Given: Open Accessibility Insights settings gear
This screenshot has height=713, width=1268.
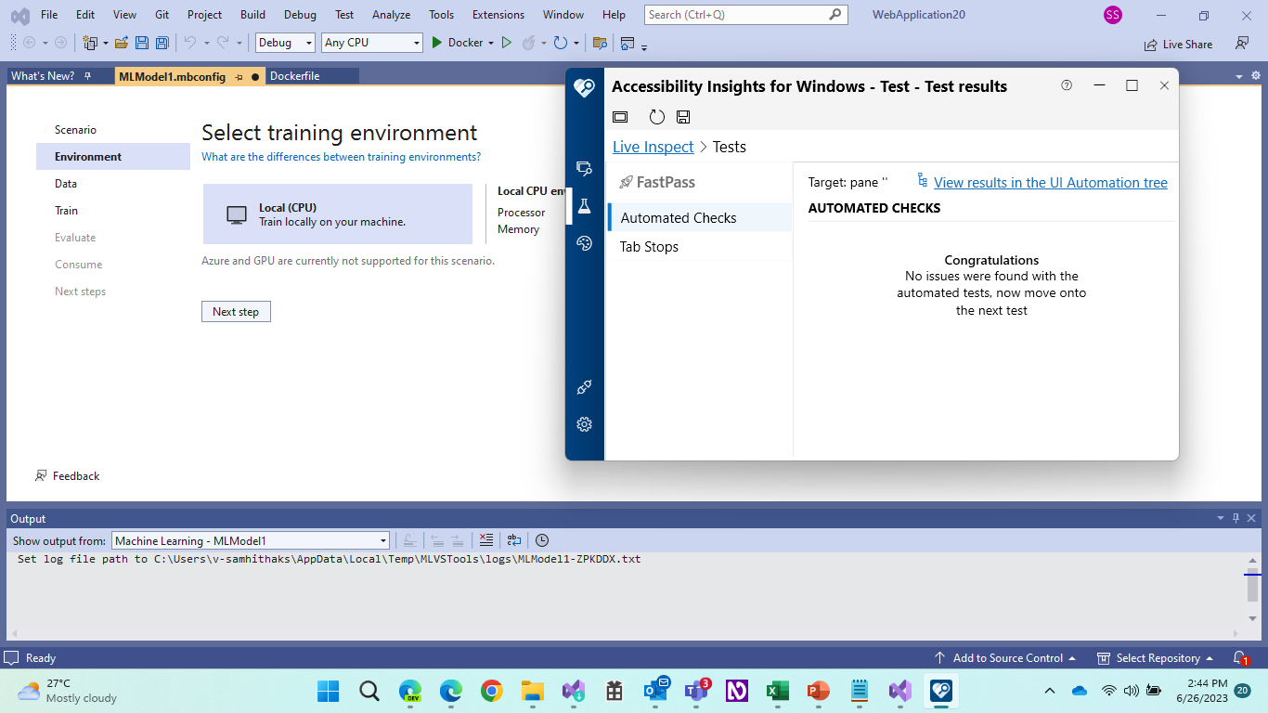Looking at the screenshot, I should pos(584,424).
